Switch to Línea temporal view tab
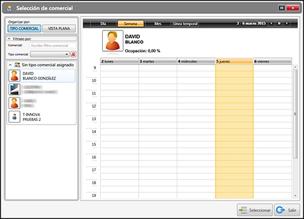This screenshot has width=304, height=219. pyautogui.click(x=185, y=24)
